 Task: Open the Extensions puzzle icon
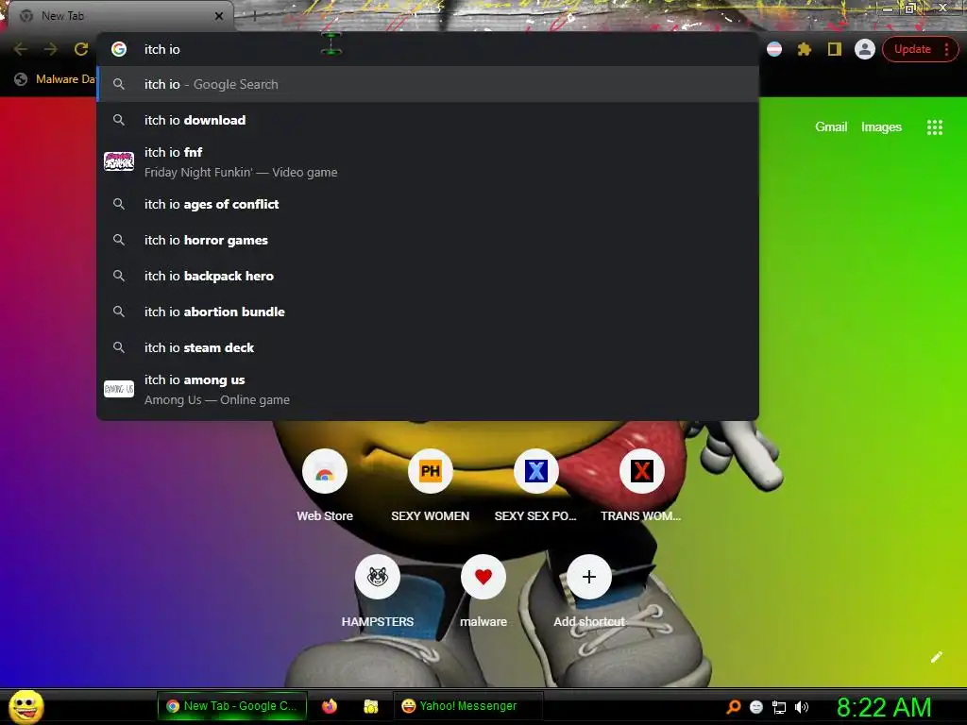click(805, 49)
